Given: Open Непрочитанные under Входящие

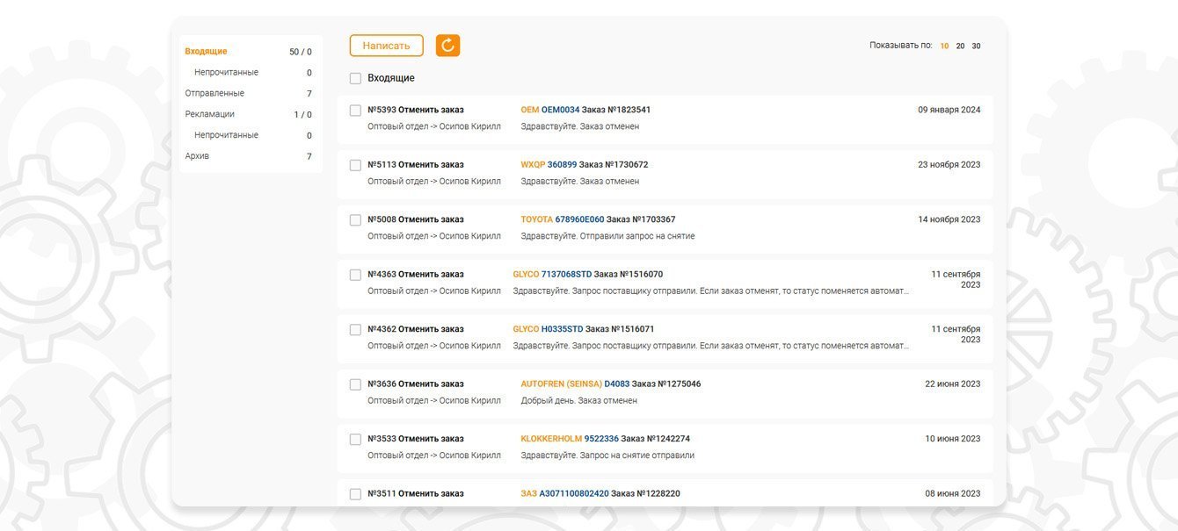Looking at the screenshot, I should pos(226,73).
